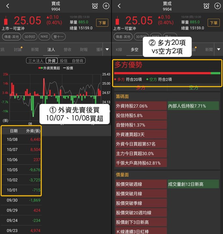Open 傳產-其他 tag in right panel
The height and width of the screenshot is (234, 223).
(123, 37)
